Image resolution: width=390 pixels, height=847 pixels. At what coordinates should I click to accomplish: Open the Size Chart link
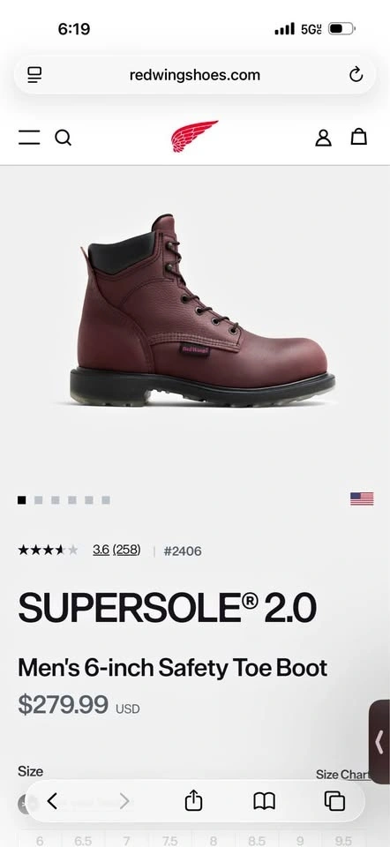(343, 774)
